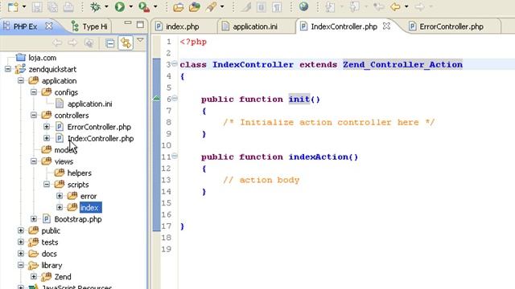Screen dimensions: 515x289
Task: Open the Debug configurations dropdown arrow
Action: (x=106, y=6)
